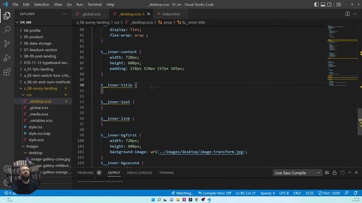Select the Output panel tab
The height and width of the screenshot is (203, 362).
114,173
